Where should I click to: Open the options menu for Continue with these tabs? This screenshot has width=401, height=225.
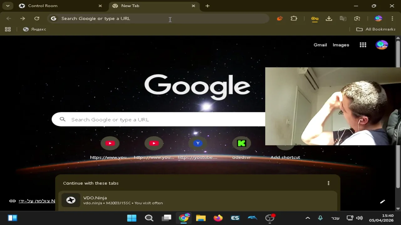pos(328,183)
